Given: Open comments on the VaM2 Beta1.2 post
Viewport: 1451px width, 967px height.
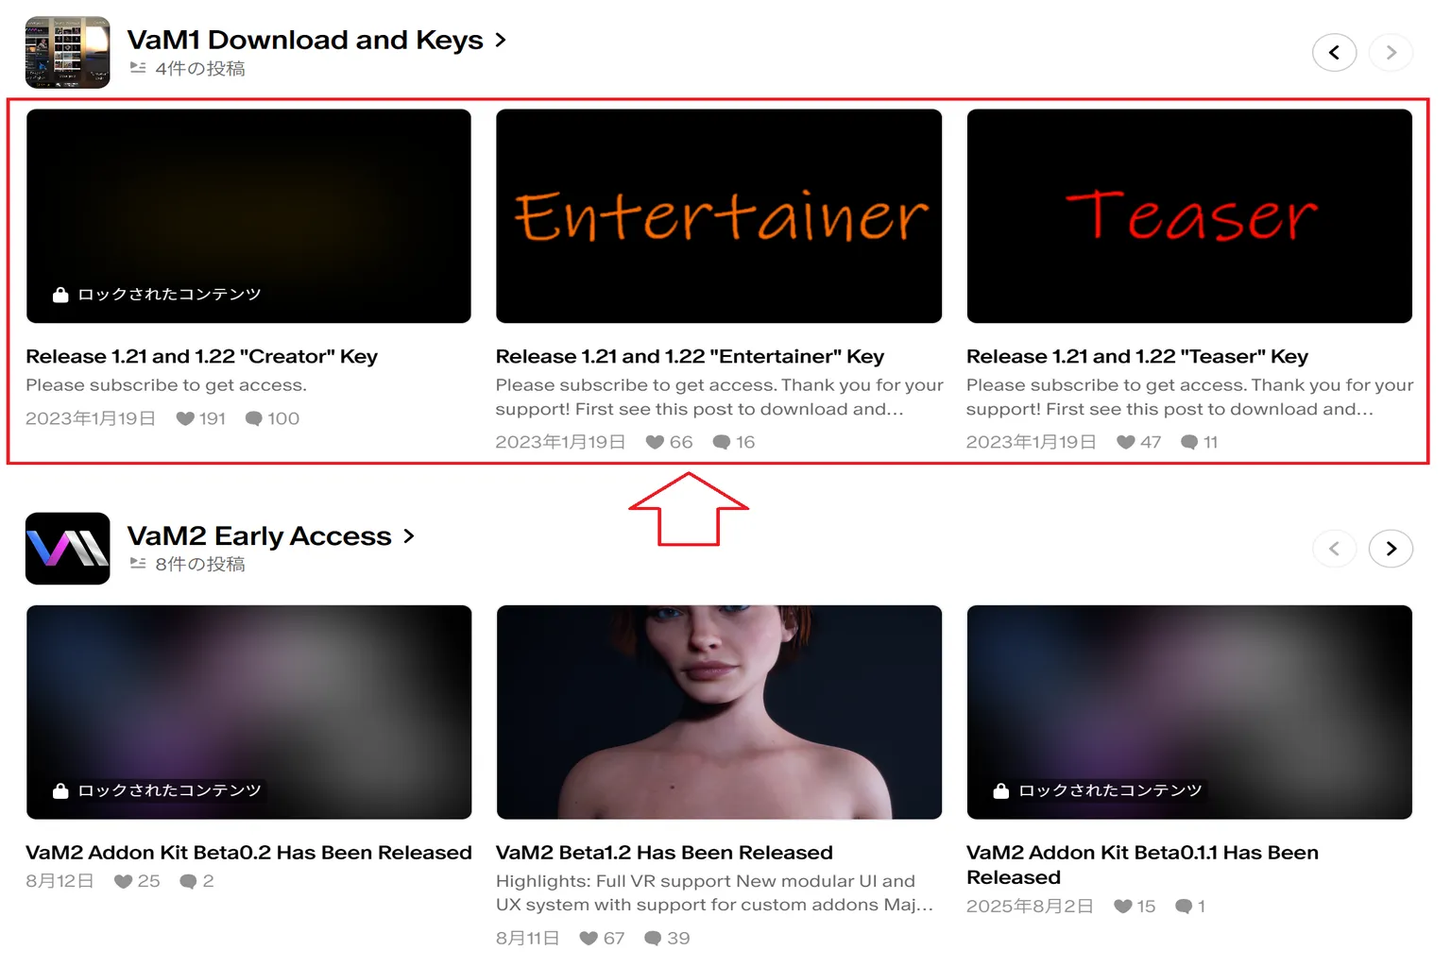Looking at the screenshot, I should point(653,938).
